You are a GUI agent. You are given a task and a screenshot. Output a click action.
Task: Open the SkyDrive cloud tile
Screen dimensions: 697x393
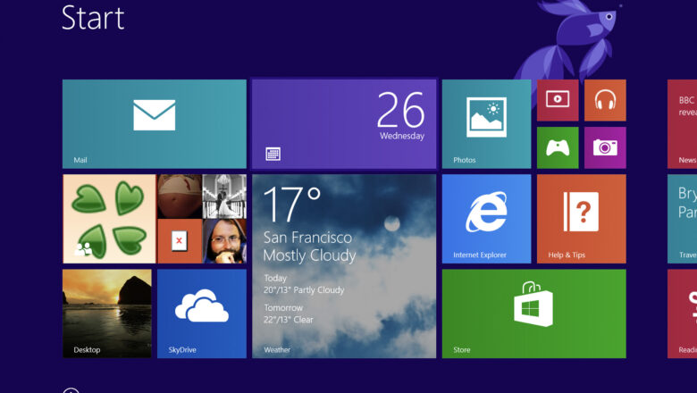point(201,313)
